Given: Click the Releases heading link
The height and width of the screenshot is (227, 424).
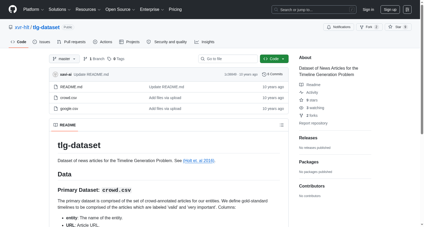Looking at the screenshot, I should click(x=308, y=138).
